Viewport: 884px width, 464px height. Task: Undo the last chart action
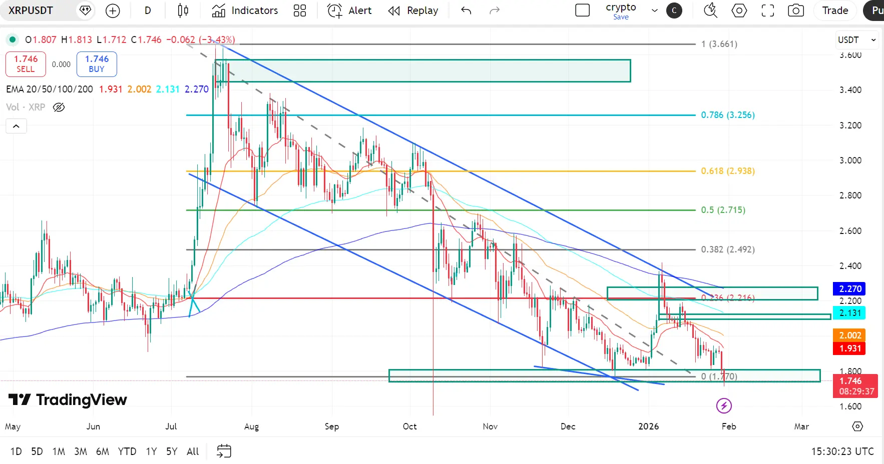point(466,10)
